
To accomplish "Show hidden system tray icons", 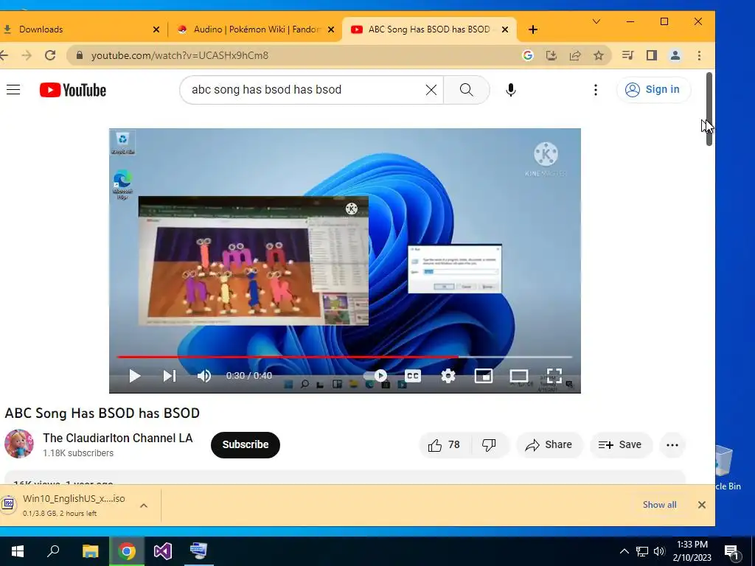I will [x=624, y=551].
